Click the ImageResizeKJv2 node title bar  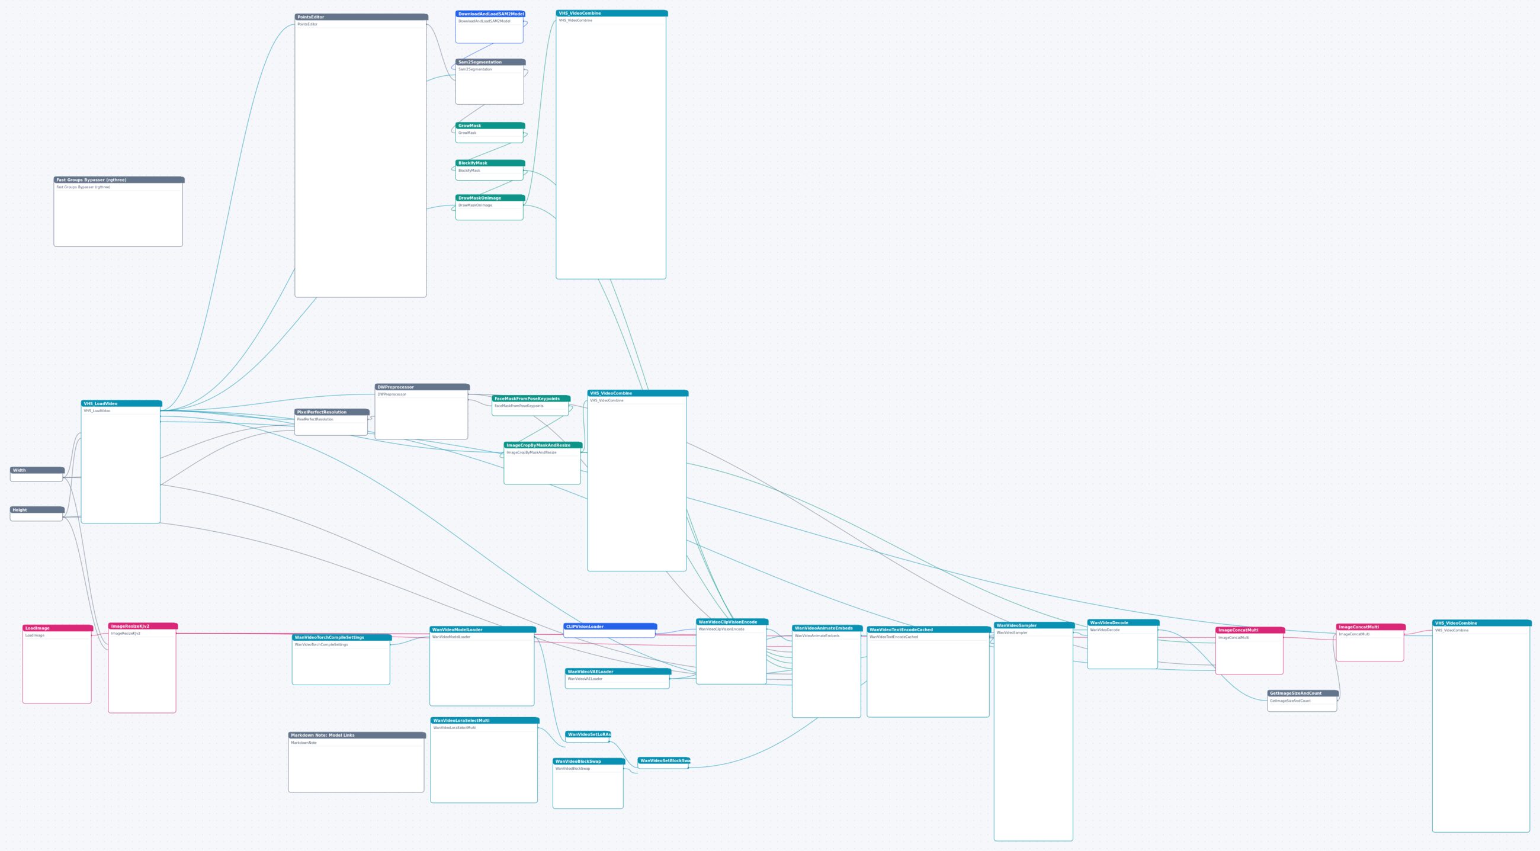click(x=143, y=627)
